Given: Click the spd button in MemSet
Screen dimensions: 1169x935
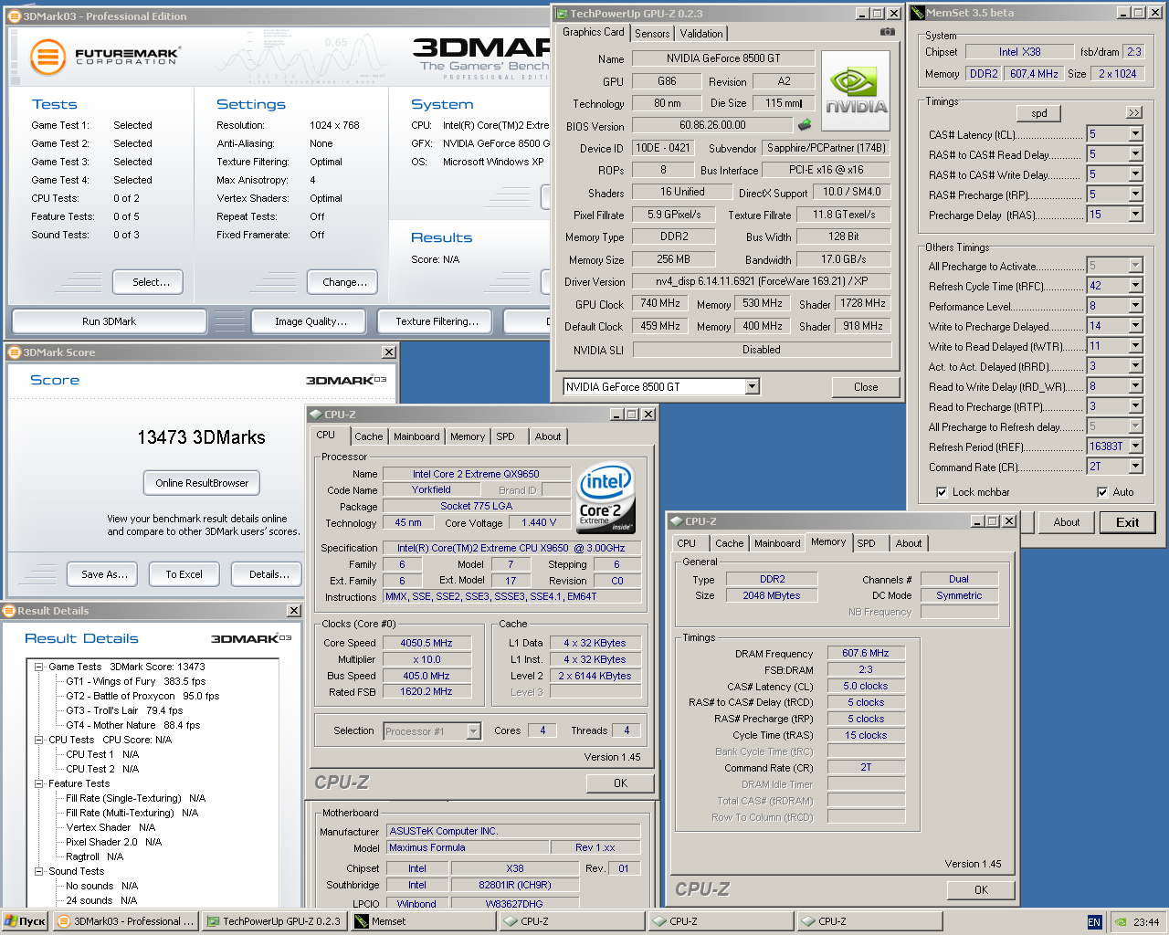Looking at the screenshot, I should (1039, 113).
